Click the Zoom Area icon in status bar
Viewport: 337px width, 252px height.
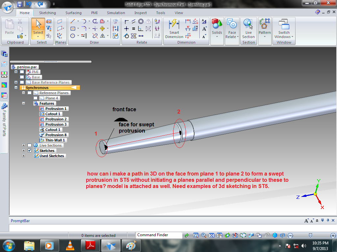click(x=195, y=236)
